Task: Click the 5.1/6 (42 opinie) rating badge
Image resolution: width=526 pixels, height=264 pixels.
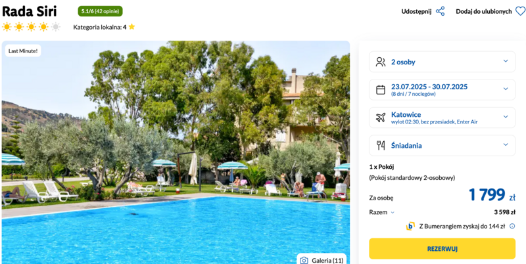Action: click(101, 11)
